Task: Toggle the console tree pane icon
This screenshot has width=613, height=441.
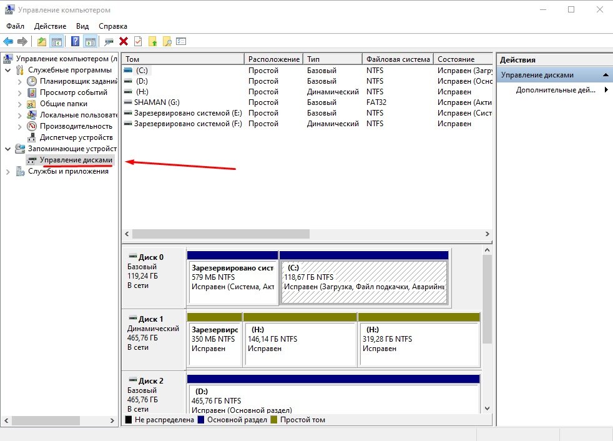Action: pyautogui.click(x=56, y=41)
